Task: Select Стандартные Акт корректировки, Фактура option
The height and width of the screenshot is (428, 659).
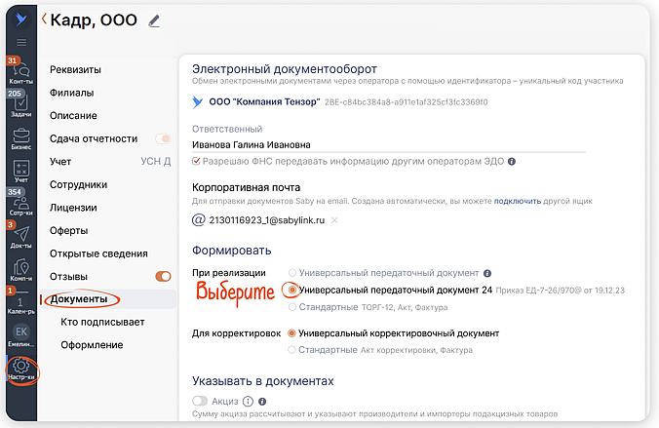Action: tap(292, 348)
